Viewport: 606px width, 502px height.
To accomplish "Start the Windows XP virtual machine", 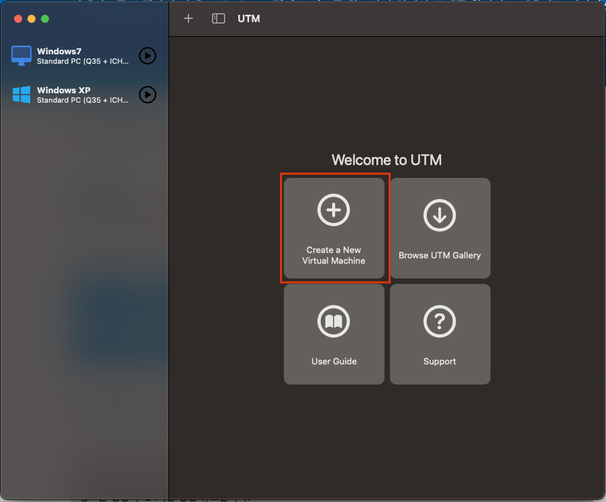I will click(x=148, y=95).
